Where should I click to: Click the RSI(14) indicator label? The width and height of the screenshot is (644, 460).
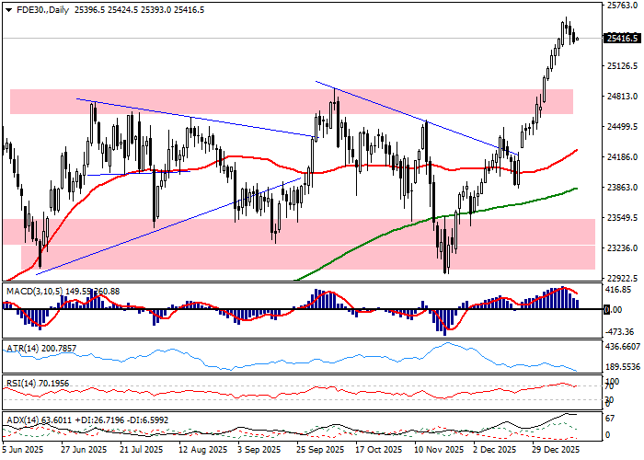point(25,382)
